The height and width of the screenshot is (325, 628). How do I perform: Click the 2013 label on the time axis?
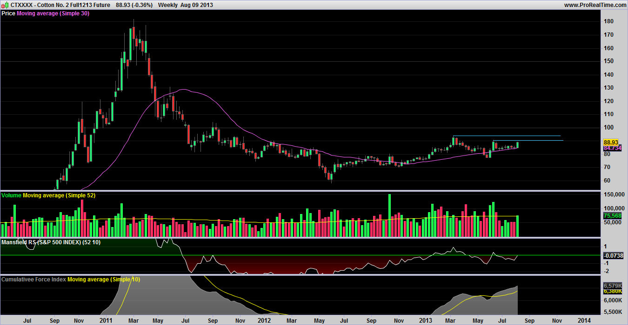(426, 320)
